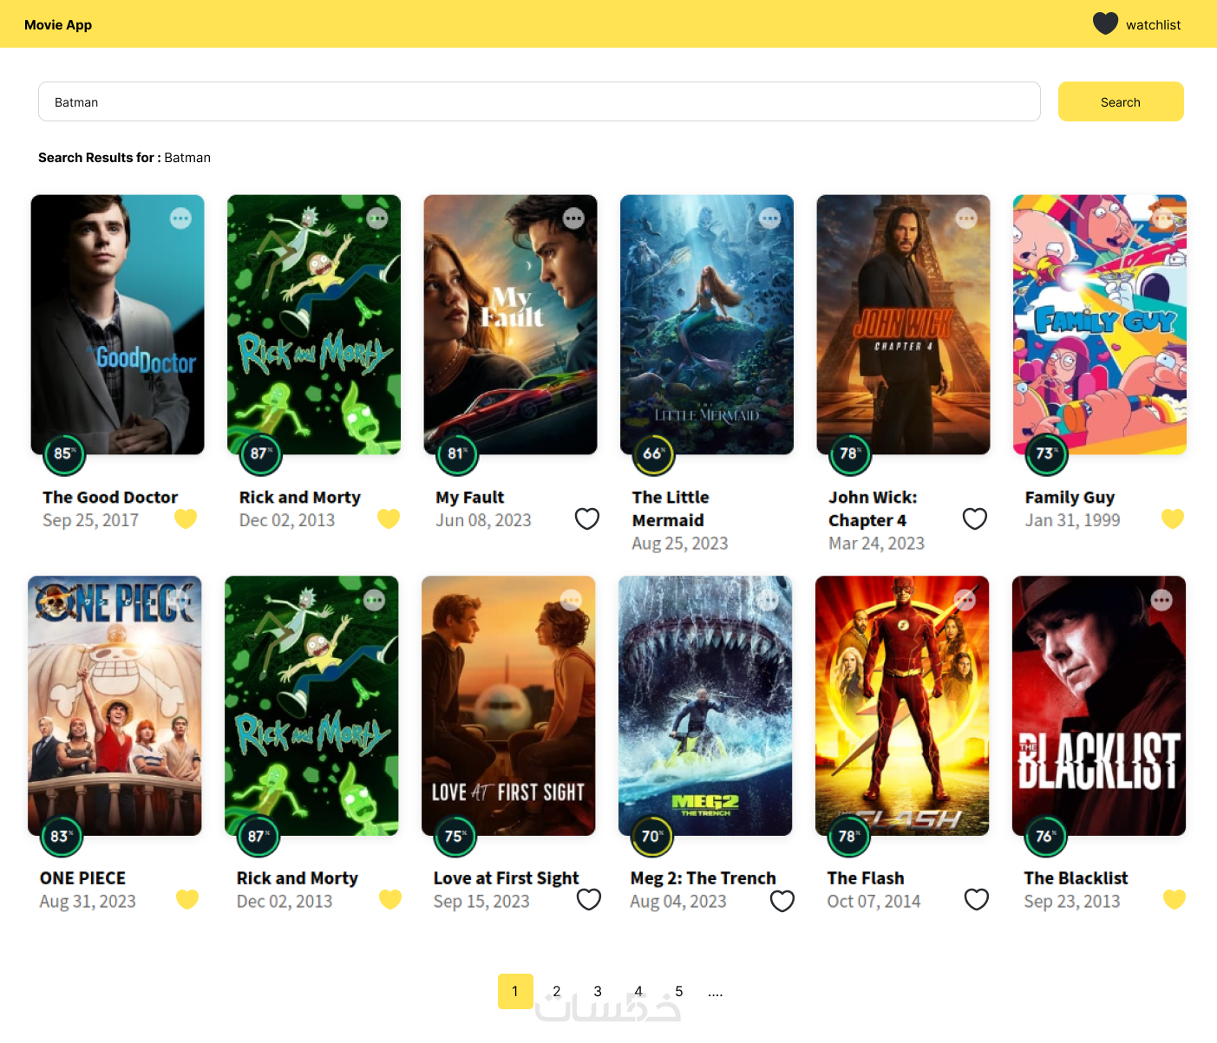The image size is (1217, 1043).
Task: Open the Meg 2: The Trench poster thumbnail
Action: [705, 706]
